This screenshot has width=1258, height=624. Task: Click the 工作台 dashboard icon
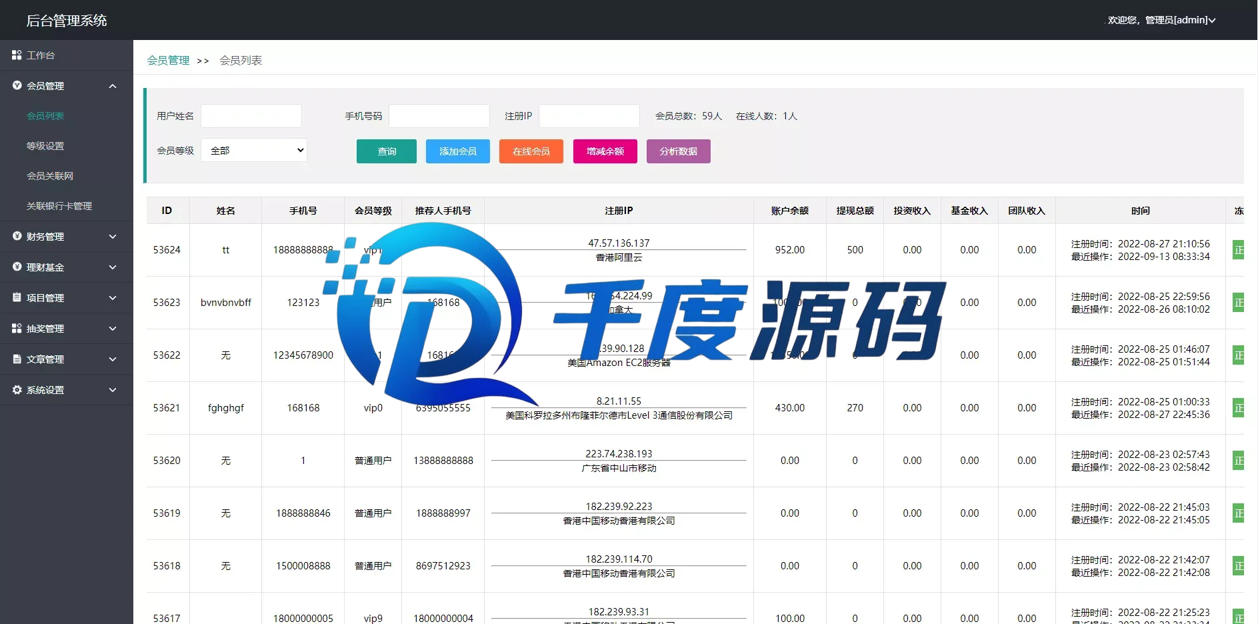coord(17,55)
